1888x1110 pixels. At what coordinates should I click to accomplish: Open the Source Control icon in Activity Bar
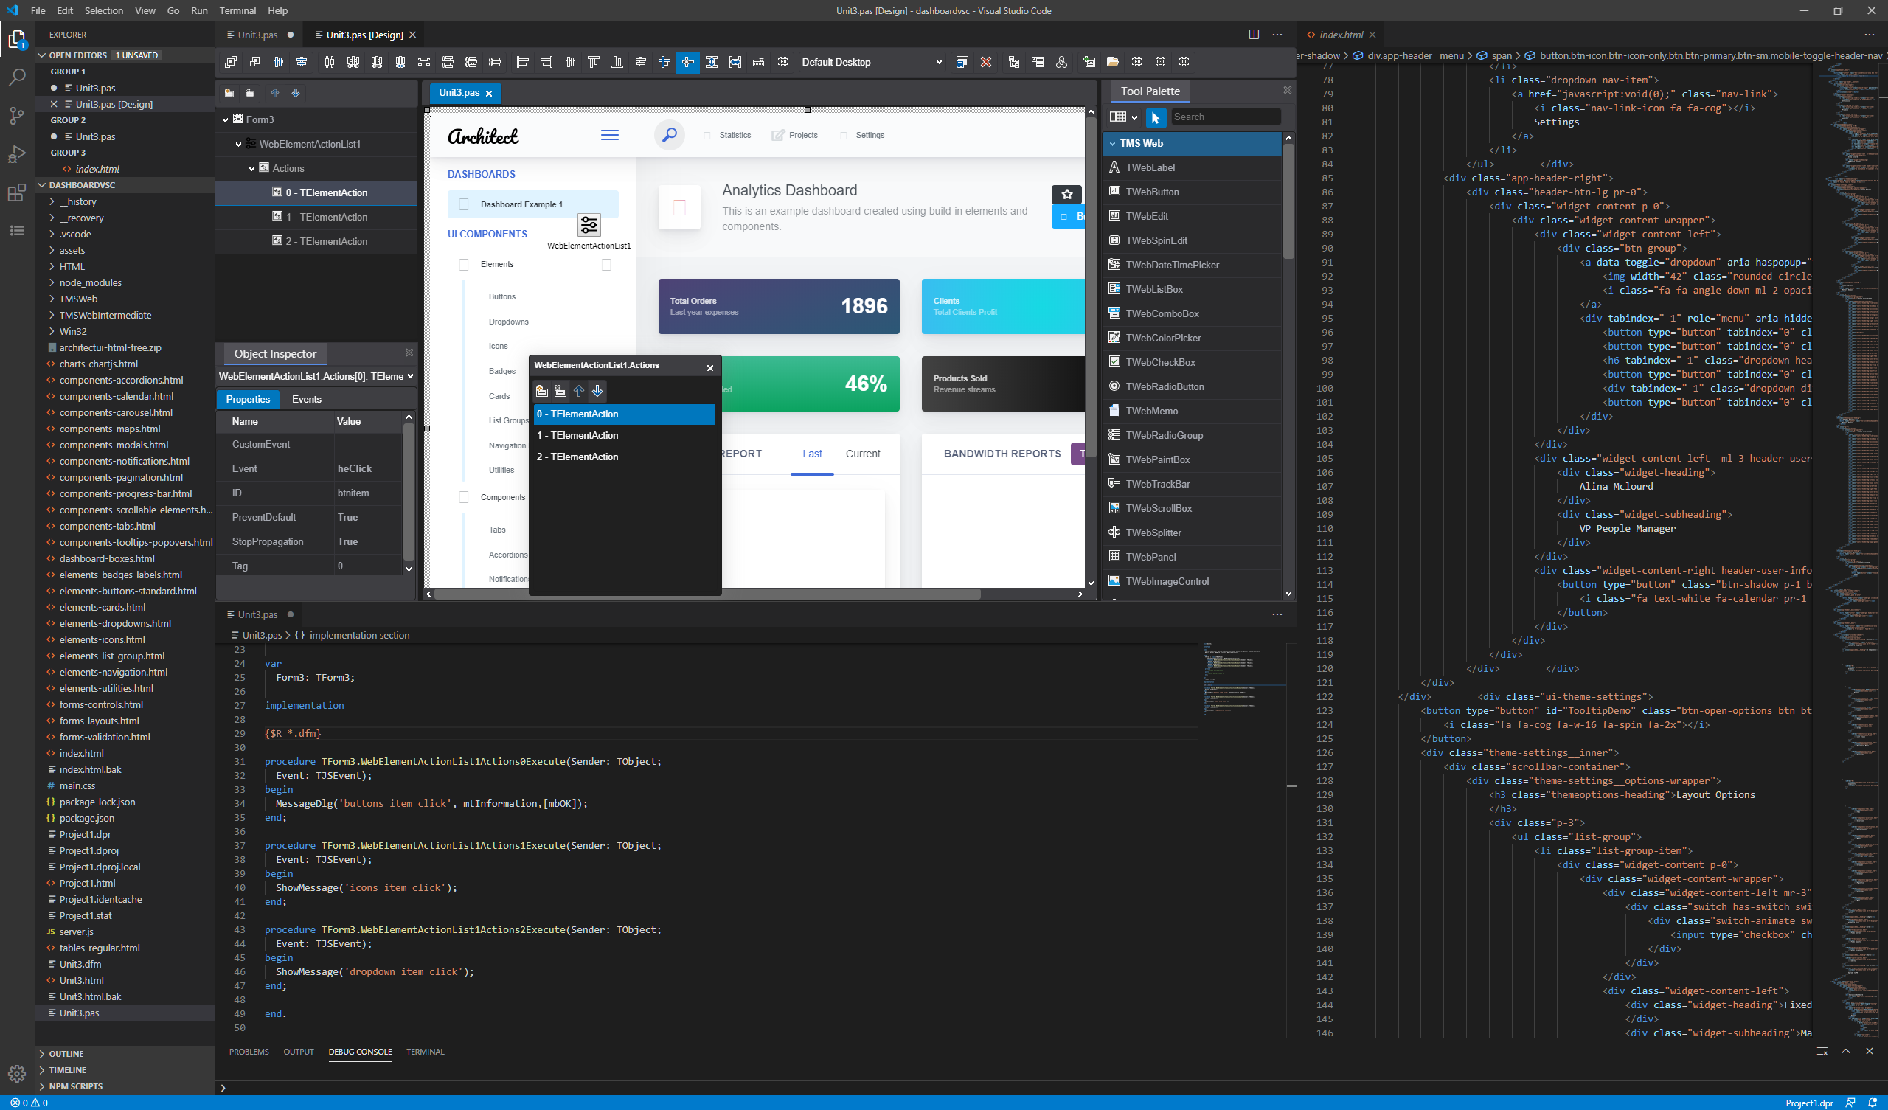coord(16,115)
